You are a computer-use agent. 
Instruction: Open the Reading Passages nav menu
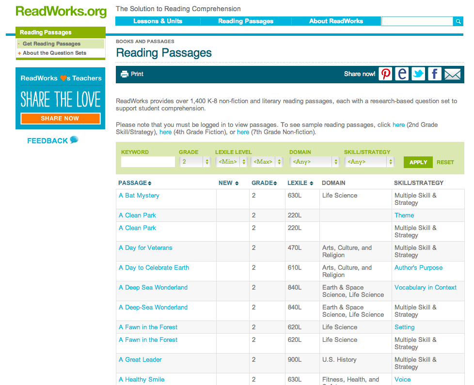246,21
